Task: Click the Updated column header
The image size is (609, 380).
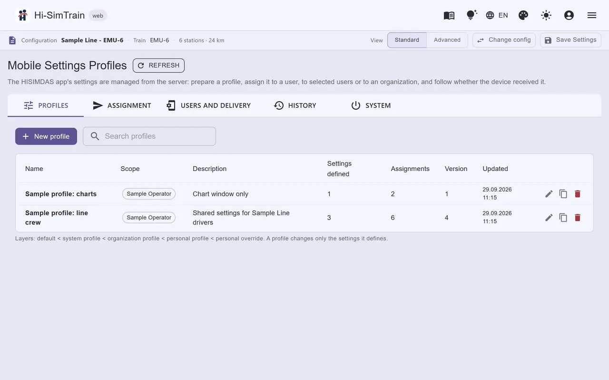Action: [495, 169]
